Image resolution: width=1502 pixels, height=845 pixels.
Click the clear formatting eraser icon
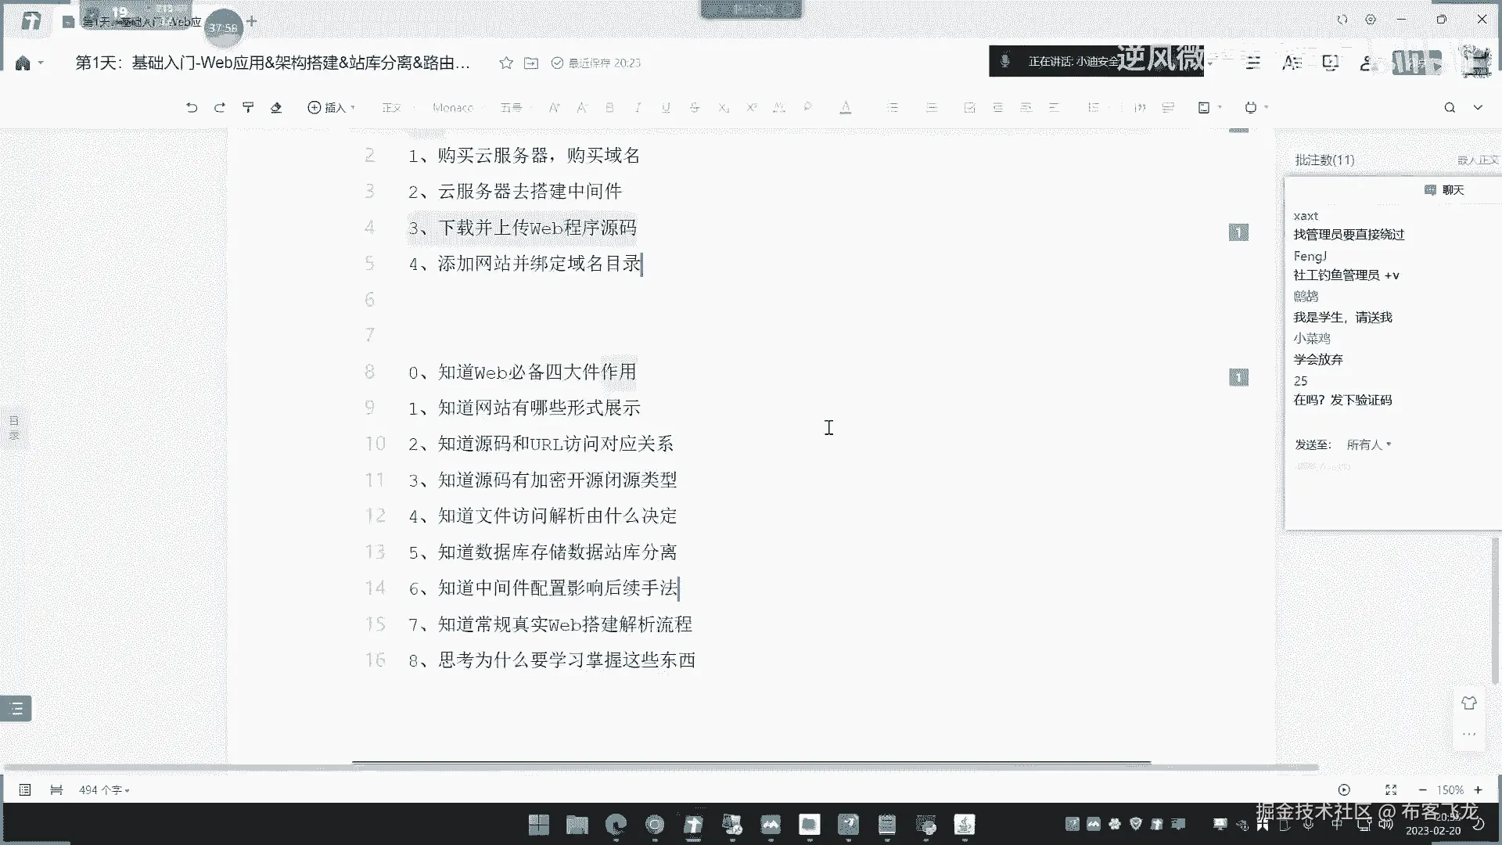(276, 107)
